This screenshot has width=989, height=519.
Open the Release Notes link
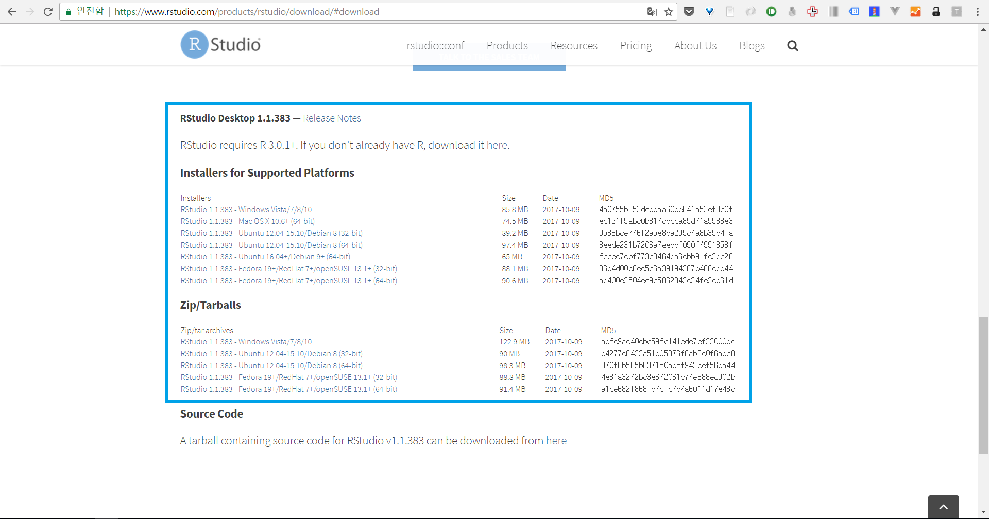pos(332,118)
